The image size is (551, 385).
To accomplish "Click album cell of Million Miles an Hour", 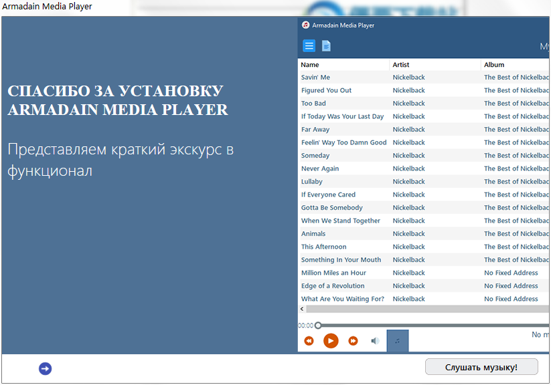I will [511, 273].
